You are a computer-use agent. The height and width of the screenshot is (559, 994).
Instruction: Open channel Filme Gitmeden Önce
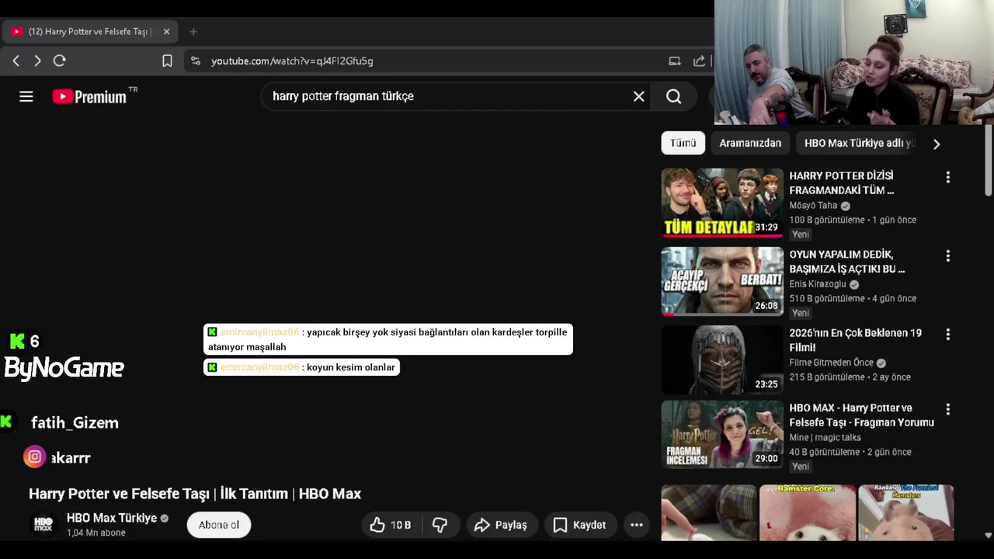click(831, 363)
